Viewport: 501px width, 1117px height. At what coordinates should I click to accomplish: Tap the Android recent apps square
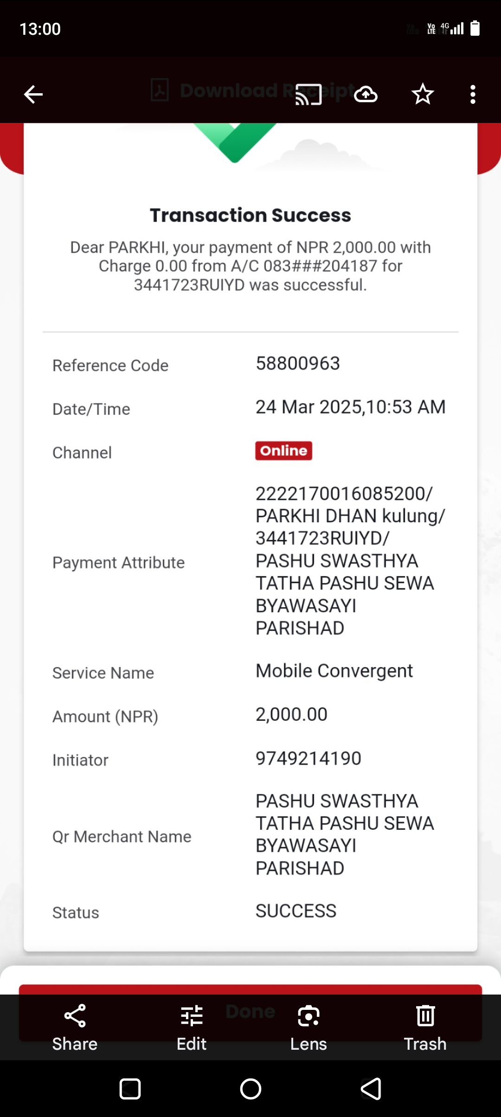(130, 1089)
